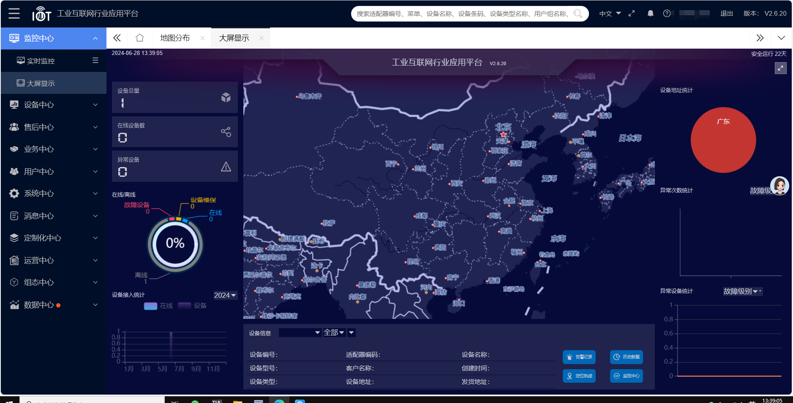Viewport: 793px width, 403px height.
Task: Open the 消息中心 menu
Action: [x=54, y=216]
